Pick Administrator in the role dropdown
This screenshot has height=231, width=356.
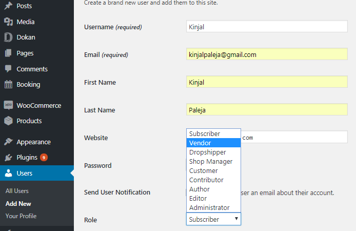213,207
